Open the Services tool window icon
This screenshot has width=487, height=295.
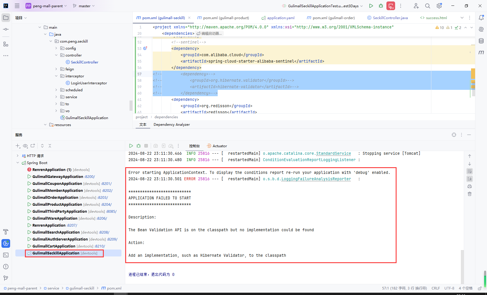(6, 243)
